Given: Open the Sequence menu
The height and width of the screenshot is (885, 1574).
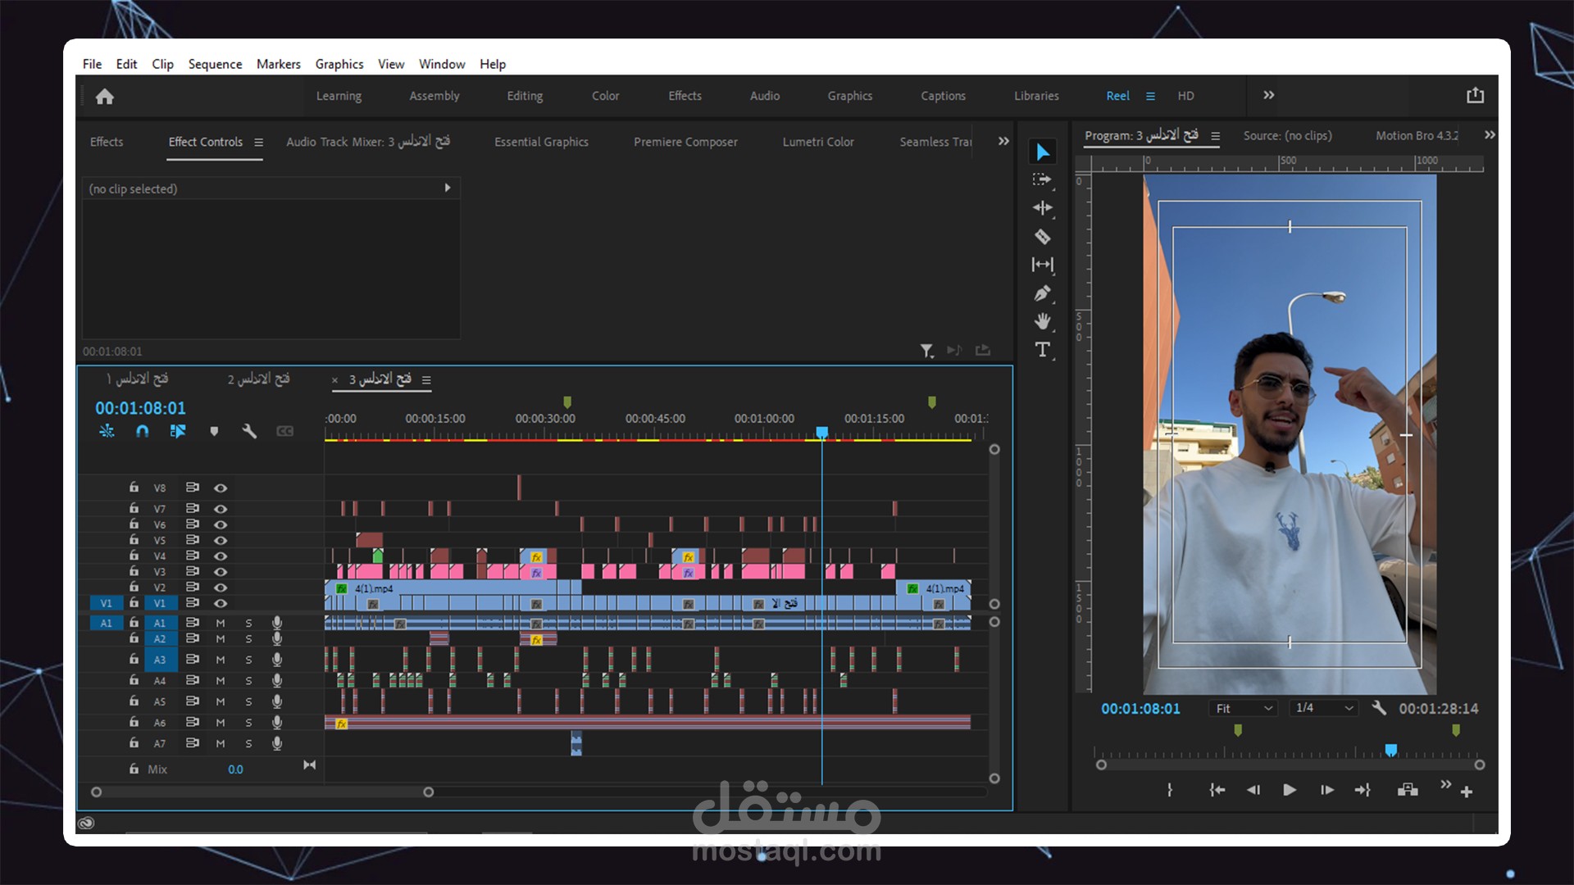Looking at the screenshot, I should point(215,64).
